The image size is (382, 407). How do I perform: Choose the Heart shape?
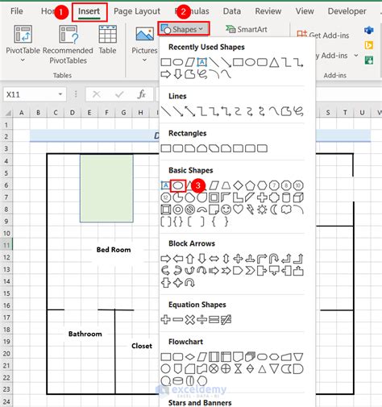click(238, 210)
